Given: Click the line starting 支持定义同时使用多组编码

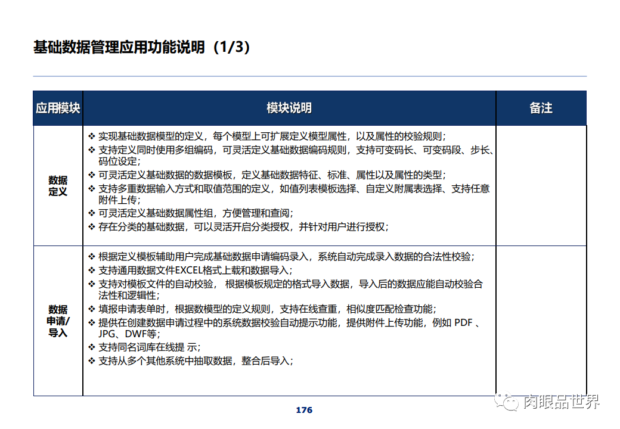Looking at the screenshot, I should click(296, 150).
